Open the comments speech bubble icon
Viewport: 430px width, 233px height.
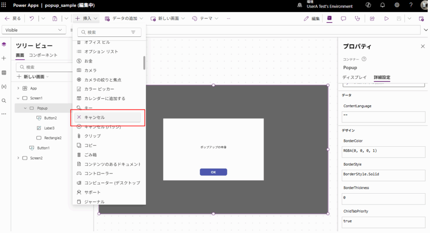[x=343, y=18]
